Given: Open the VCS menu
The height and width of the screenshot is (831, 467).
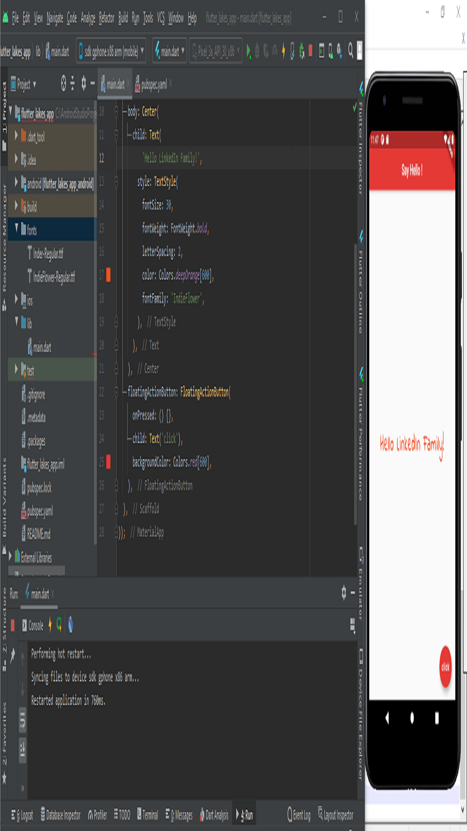Looking at the screenshot, I should click(x=160, y=18).
